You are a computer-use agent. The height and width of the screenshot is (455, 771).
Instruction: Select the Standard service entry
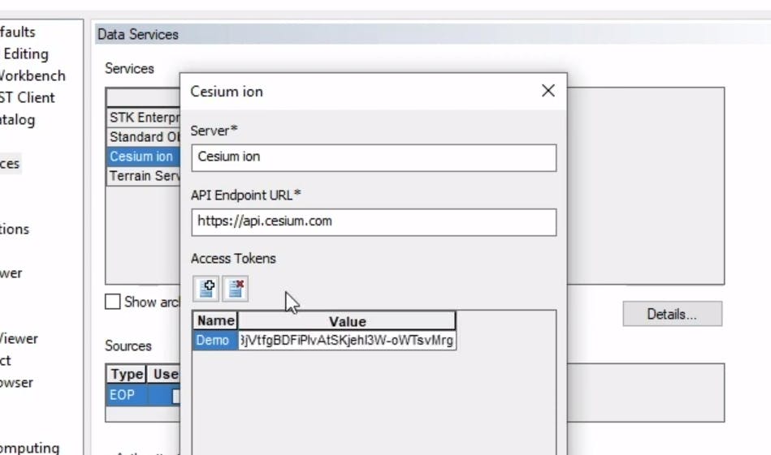click(x=143, y=137)
